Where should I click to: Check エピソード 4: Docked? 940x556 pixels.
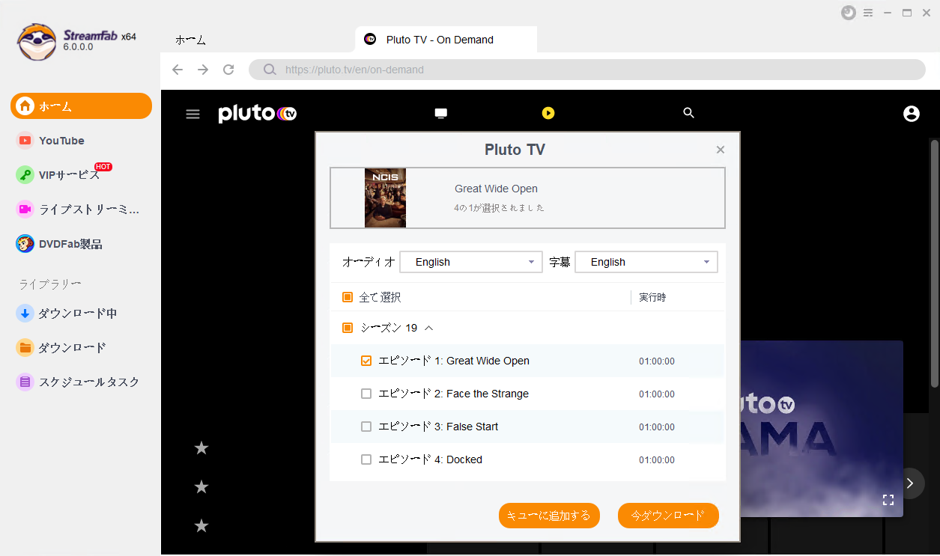point(366,459)
